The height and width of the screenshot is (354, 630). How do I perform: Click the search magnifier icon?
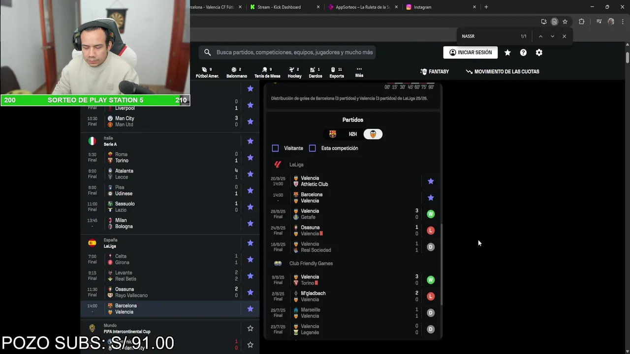click(x=207, y=52)
